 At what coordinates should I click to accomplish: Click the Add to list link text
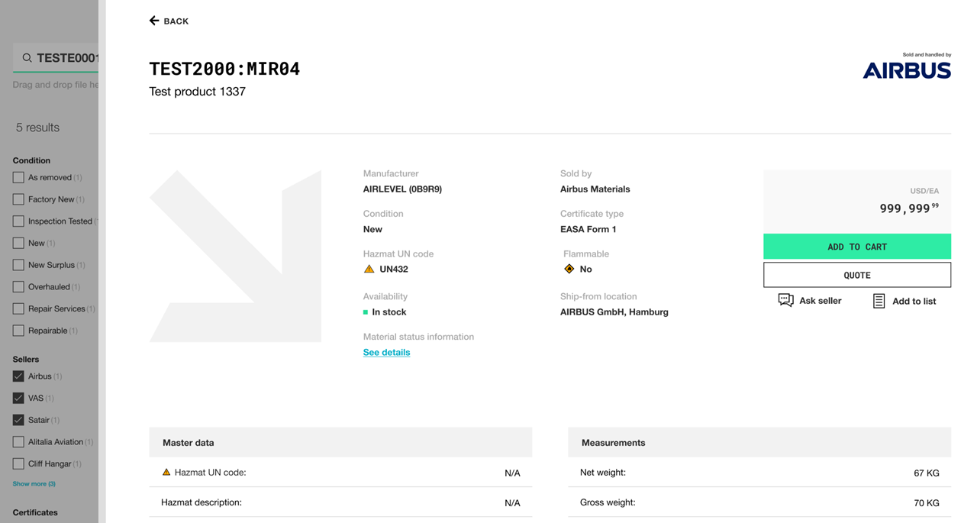[x=914, y=302]
